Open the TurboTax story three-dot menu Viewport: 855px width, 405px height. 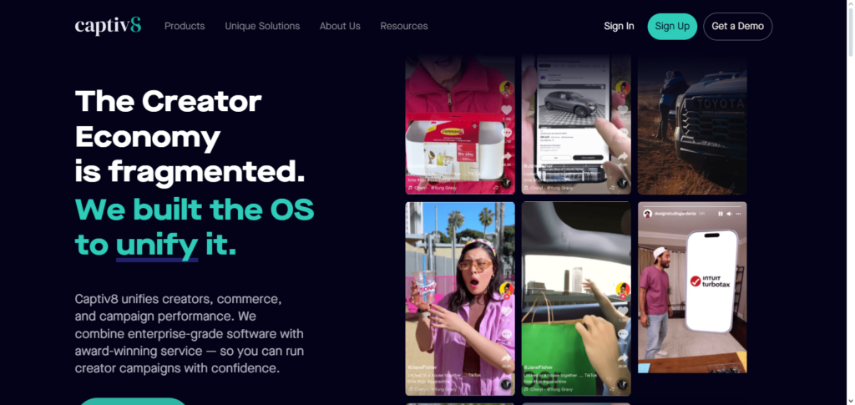pyautogui.click(x=739, y=214)
